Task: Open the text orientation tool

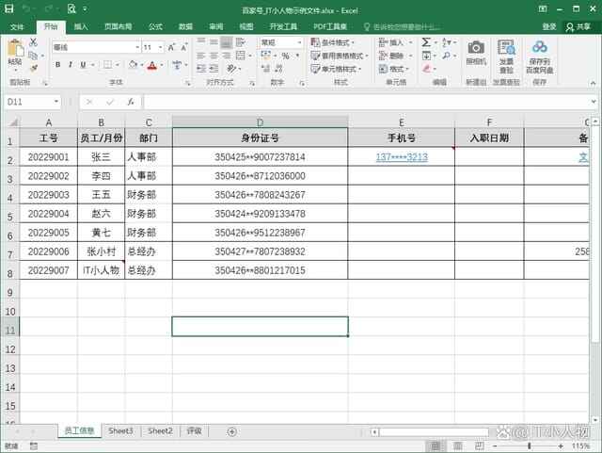Action: pos(231,69)
